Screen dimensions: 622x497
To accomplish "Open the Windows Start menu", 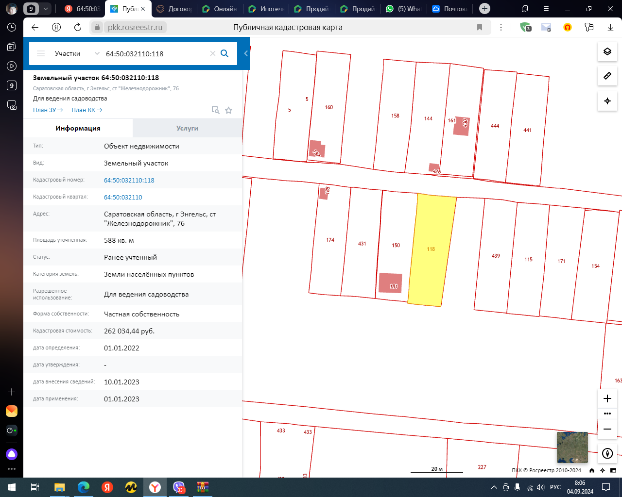I will coord(12,487).
